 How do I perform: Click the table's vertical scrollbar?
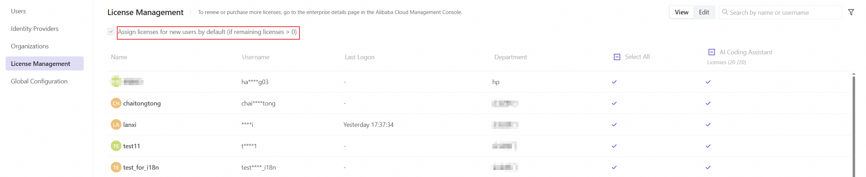click(854, 123)
